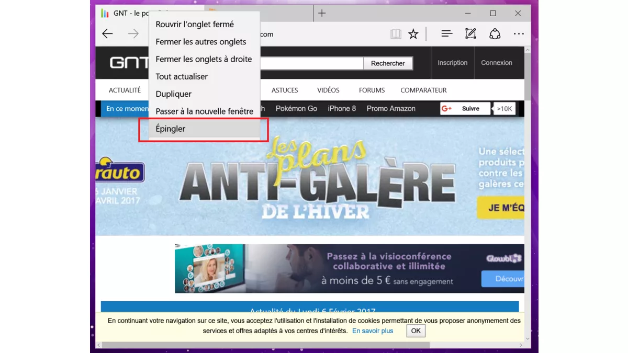The image size is (628, 353).
Task: Click the GNT site logo
Action: pos(128,63)
